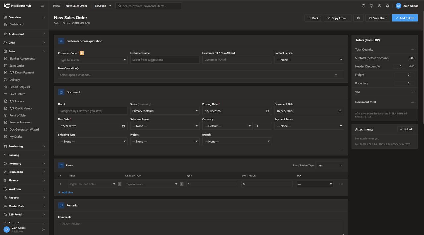
Task: Open notifications bell icon
Action: tap(387, 6)
